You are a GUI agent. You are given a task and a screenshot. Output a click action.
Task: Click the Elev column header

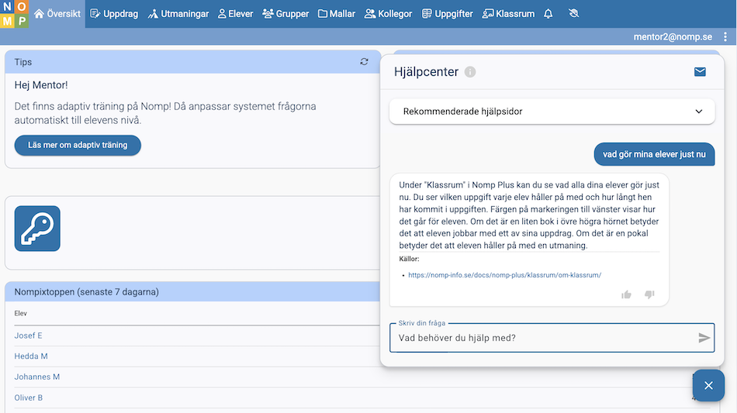coord(21,314)
